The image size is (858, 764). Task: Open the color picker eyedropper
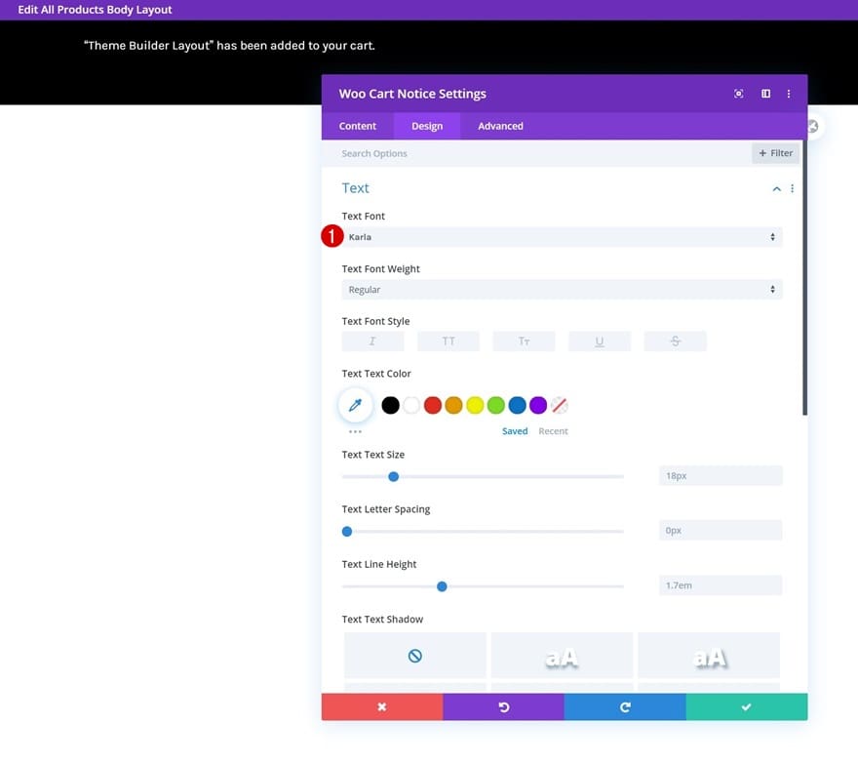coord(355,405)
